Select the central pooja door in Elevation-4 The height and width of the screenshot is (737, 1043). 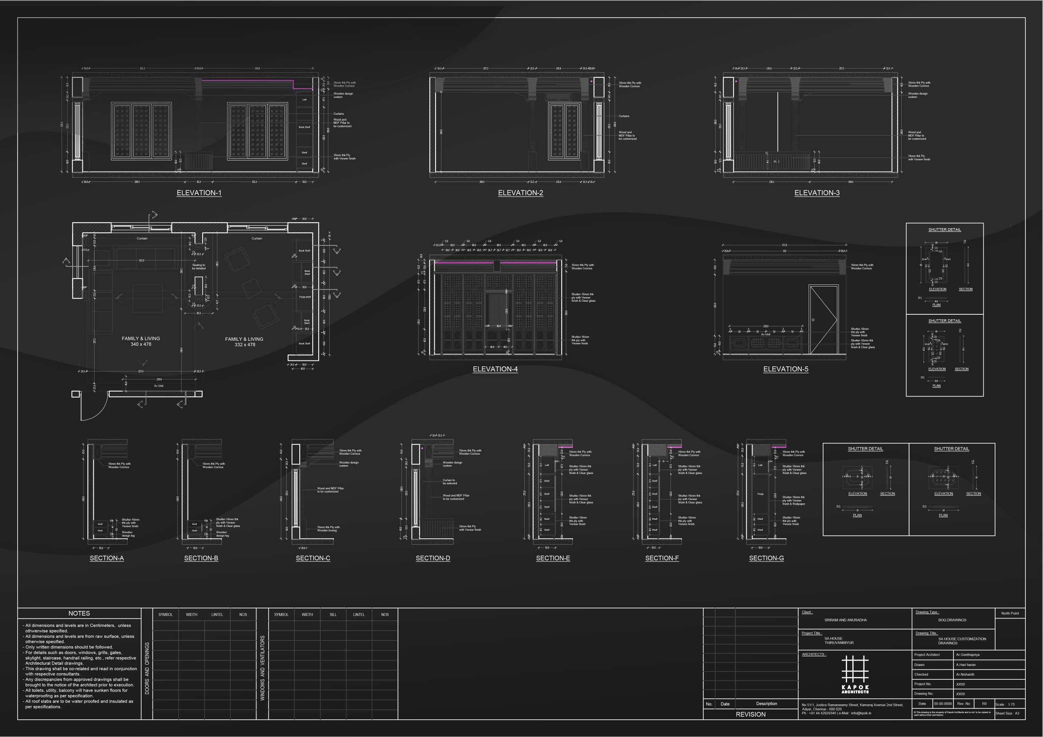[498, 309]
